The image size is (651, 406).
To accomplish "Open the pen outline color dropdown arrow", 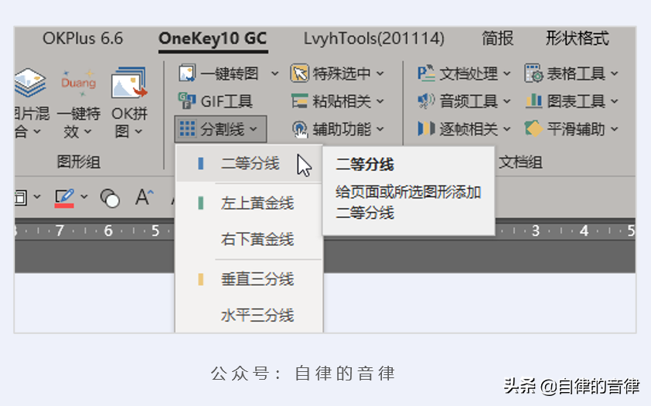I will point(84,196).
